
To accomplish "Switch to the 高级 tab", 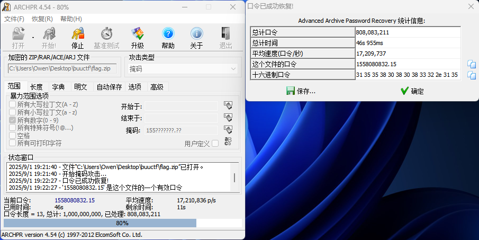I will pos(157,87).
